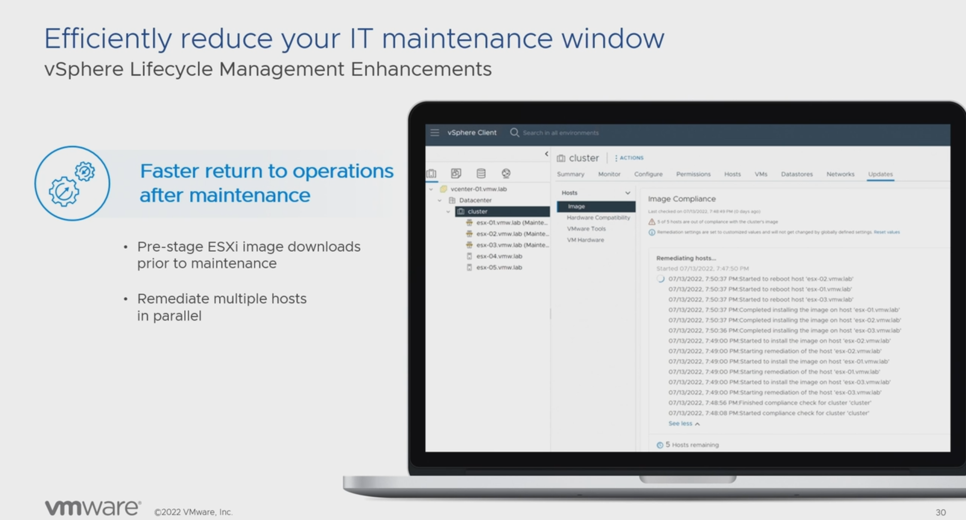
Task: Click the search magnifier icon
Action: tap(514, 133)
